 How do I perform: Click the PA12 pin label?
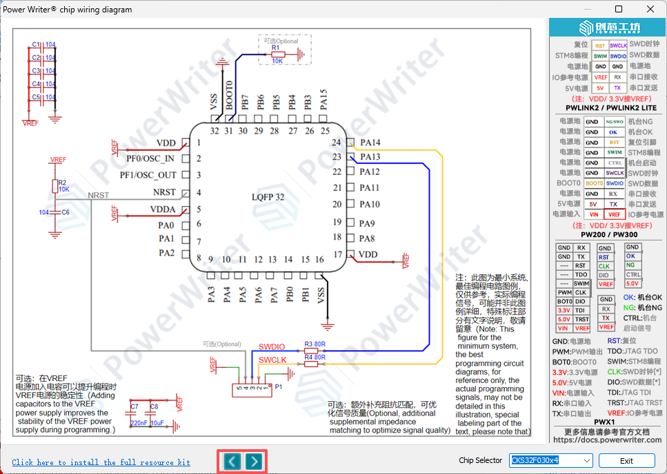370,172
